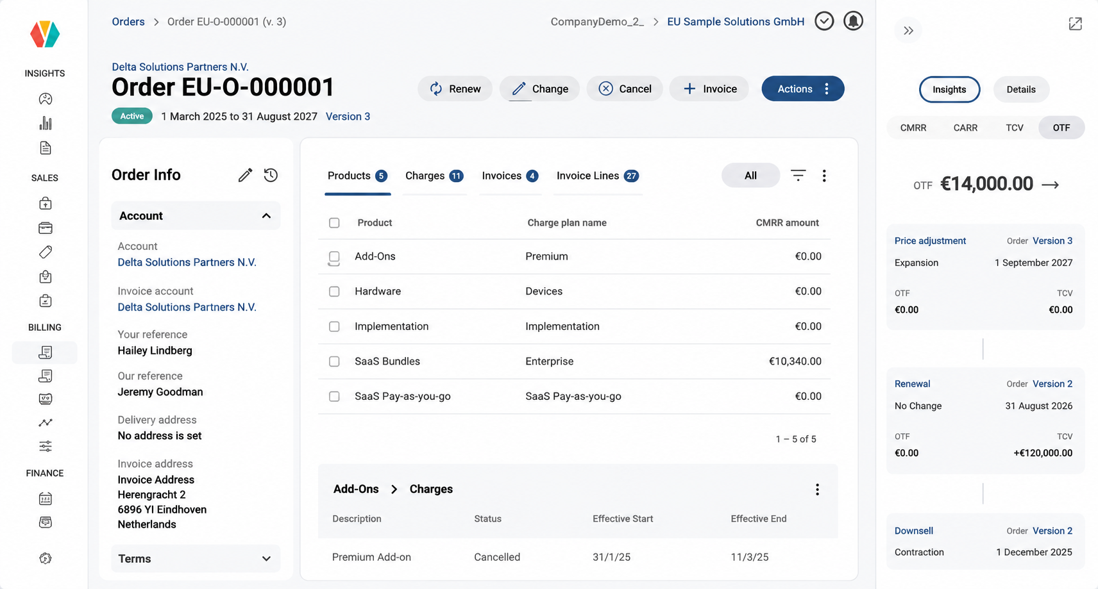The height and width of the screenshot is (589, 1098).
Task: Collapse the insights side panel with double chevron
Action: 908,30
